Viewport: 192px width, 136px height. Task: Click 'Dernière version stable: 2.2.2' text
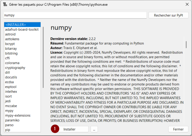point(73,39)
